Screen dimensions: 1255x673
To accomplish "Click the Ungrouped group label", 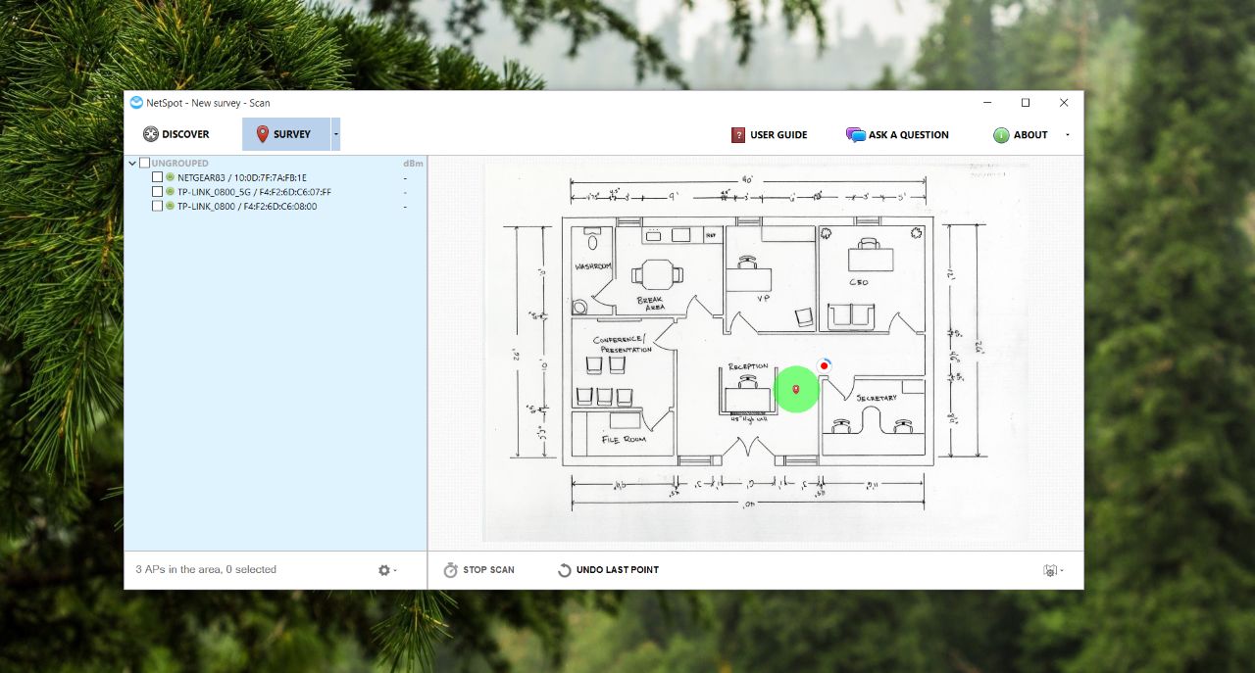I will tap(180, 164).
